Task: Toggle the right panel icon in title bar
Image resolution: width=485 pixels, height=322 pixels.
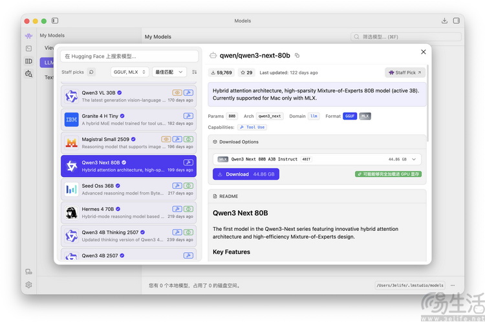Action: coord(457,21)
